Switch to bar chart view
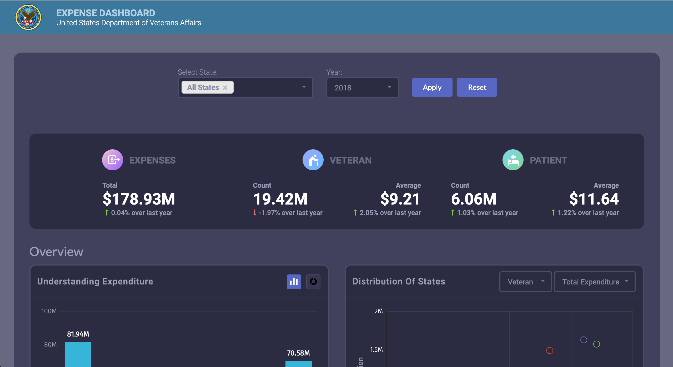This screenshot has width=673, height=367. tap(294, 282)
